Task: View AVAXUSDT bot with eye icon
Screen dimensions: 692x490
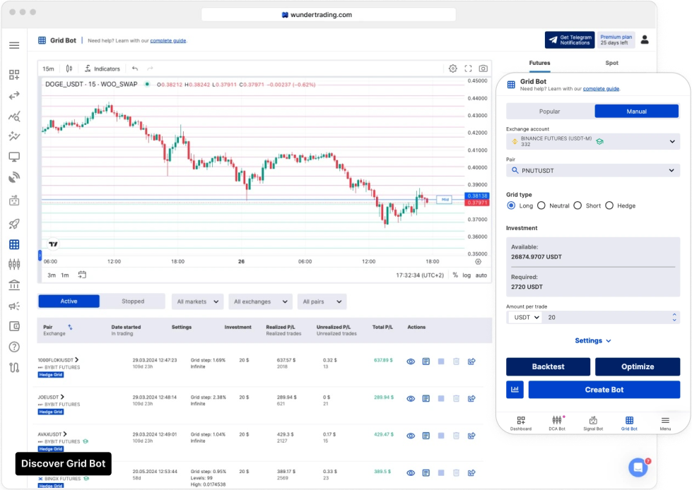Action: [x=411, y=436]
